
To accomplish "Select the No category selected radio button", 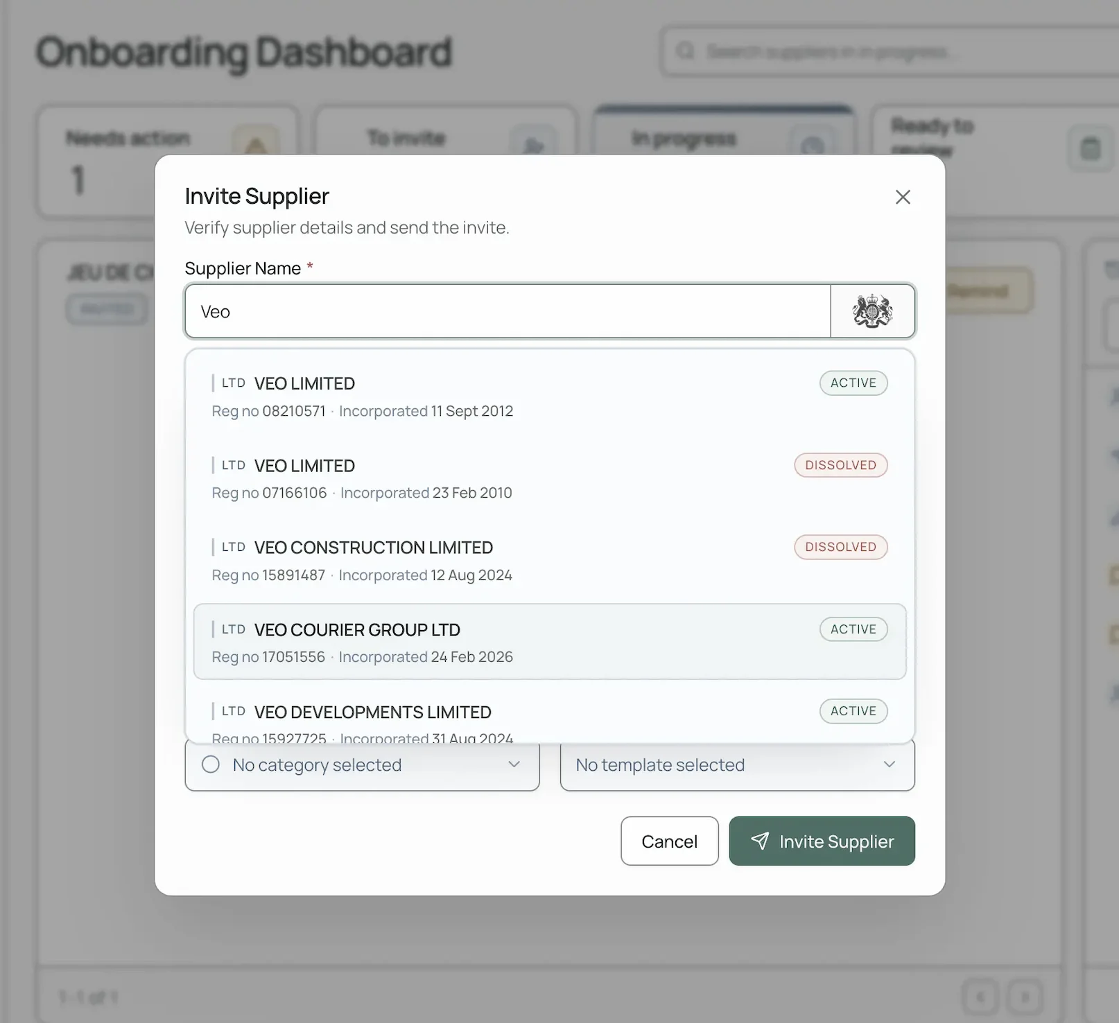I will click(210, 764).
